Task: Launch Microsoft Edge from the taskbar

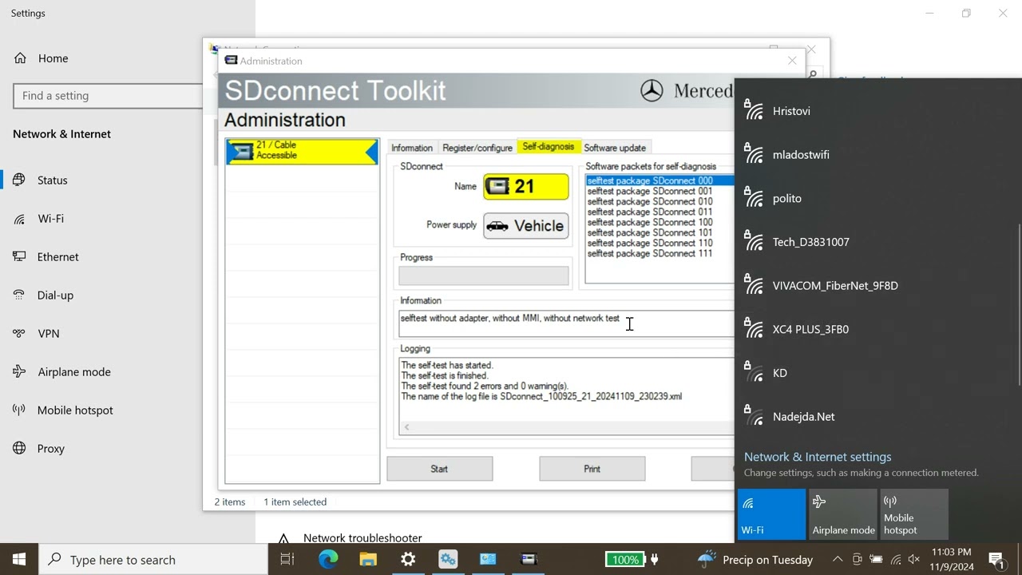Action: coord(328,559)
